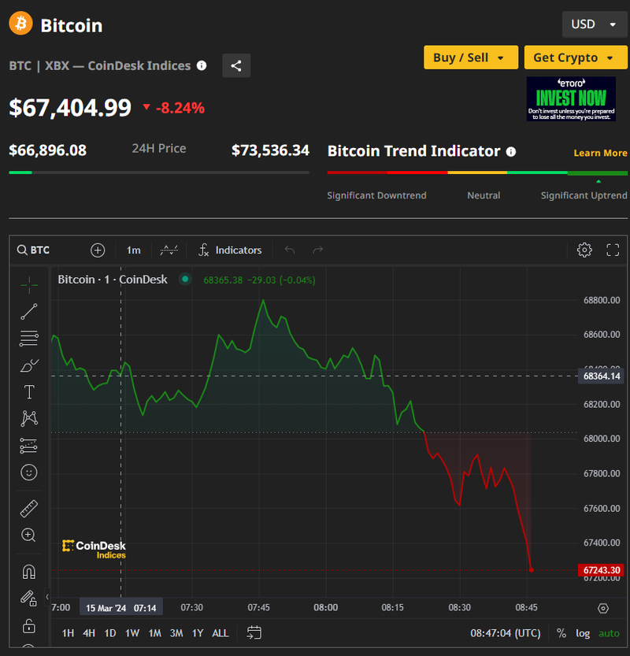Select the ALL time range
The width and height of the screenshot is (630, 656).
pos(220,632)
